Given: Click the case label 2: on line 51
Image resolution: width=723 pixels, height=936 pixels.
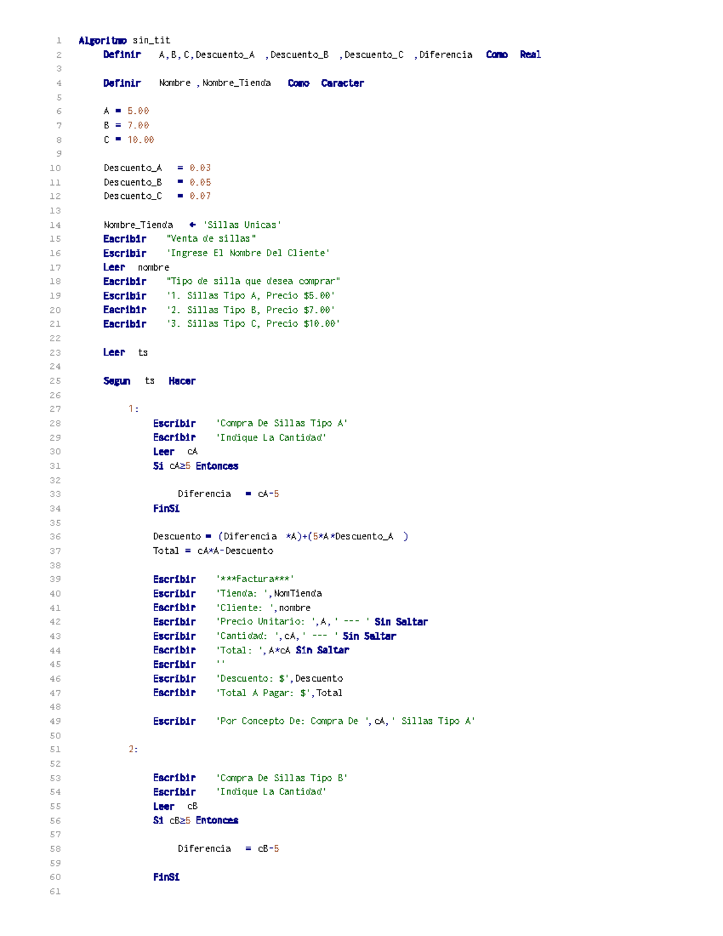Looking at the screenshot, I should [133, 749].
